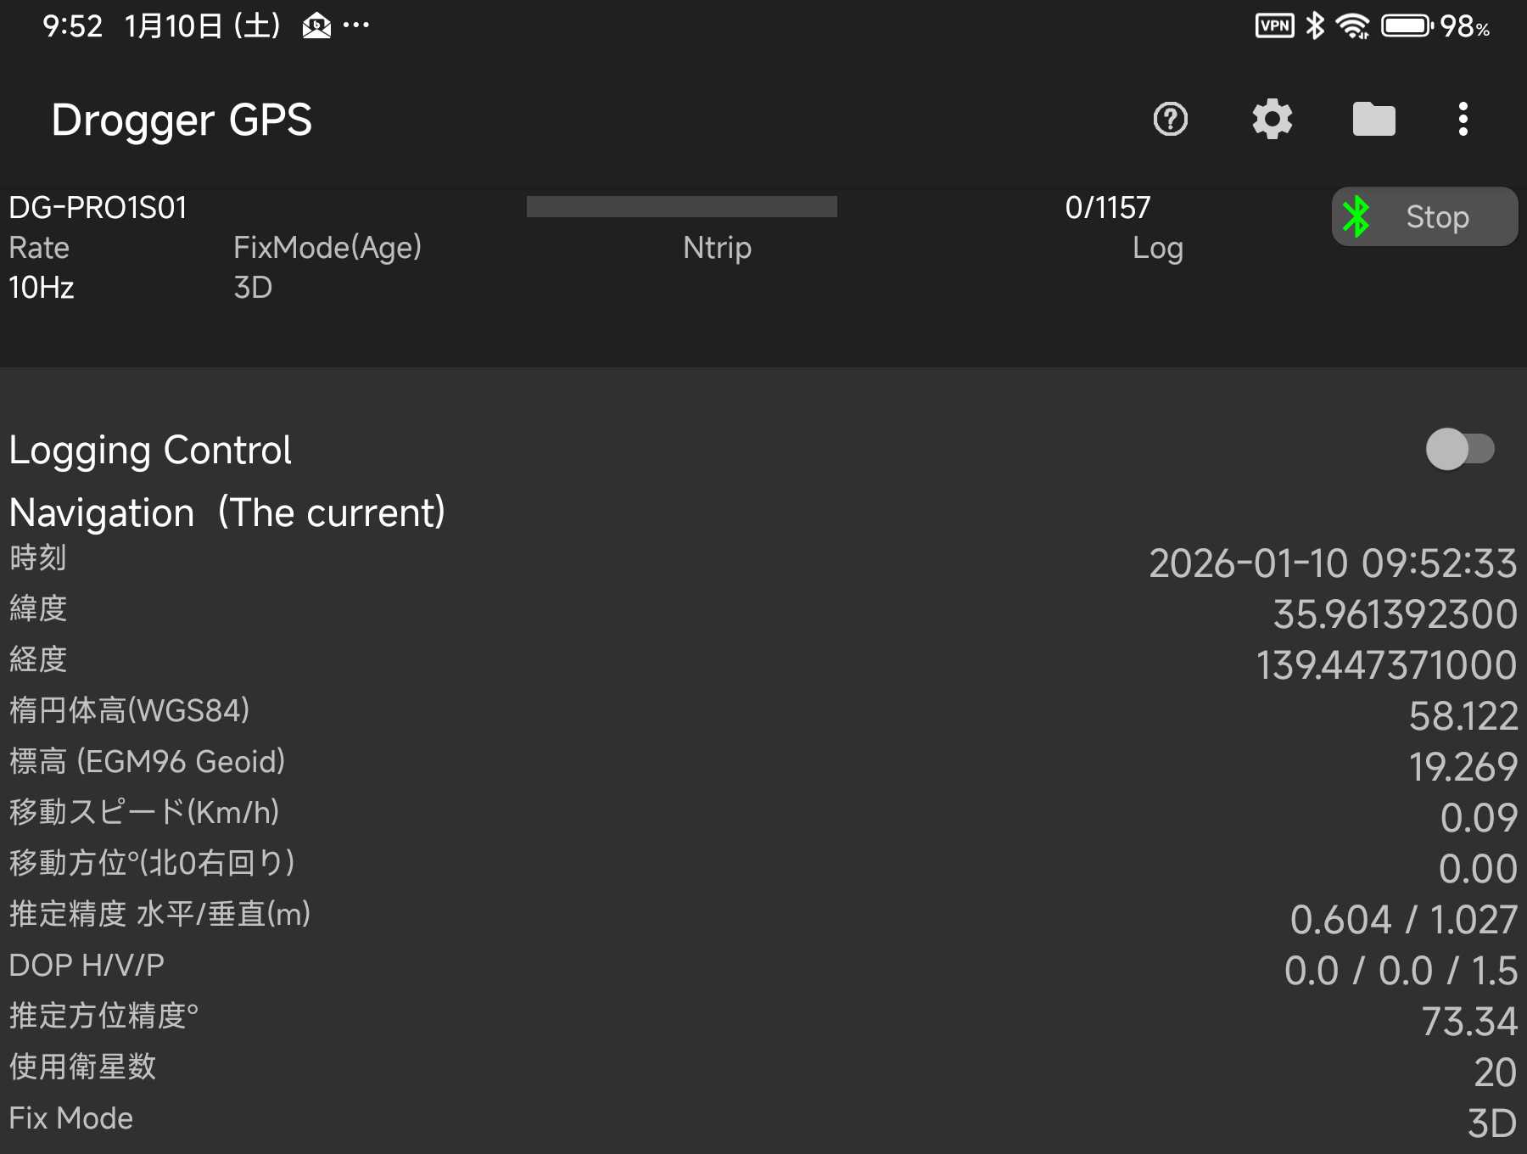Tap the notification envelope icon
The width and height of the screenshot is (1527, 1154).
click(316, 26)
